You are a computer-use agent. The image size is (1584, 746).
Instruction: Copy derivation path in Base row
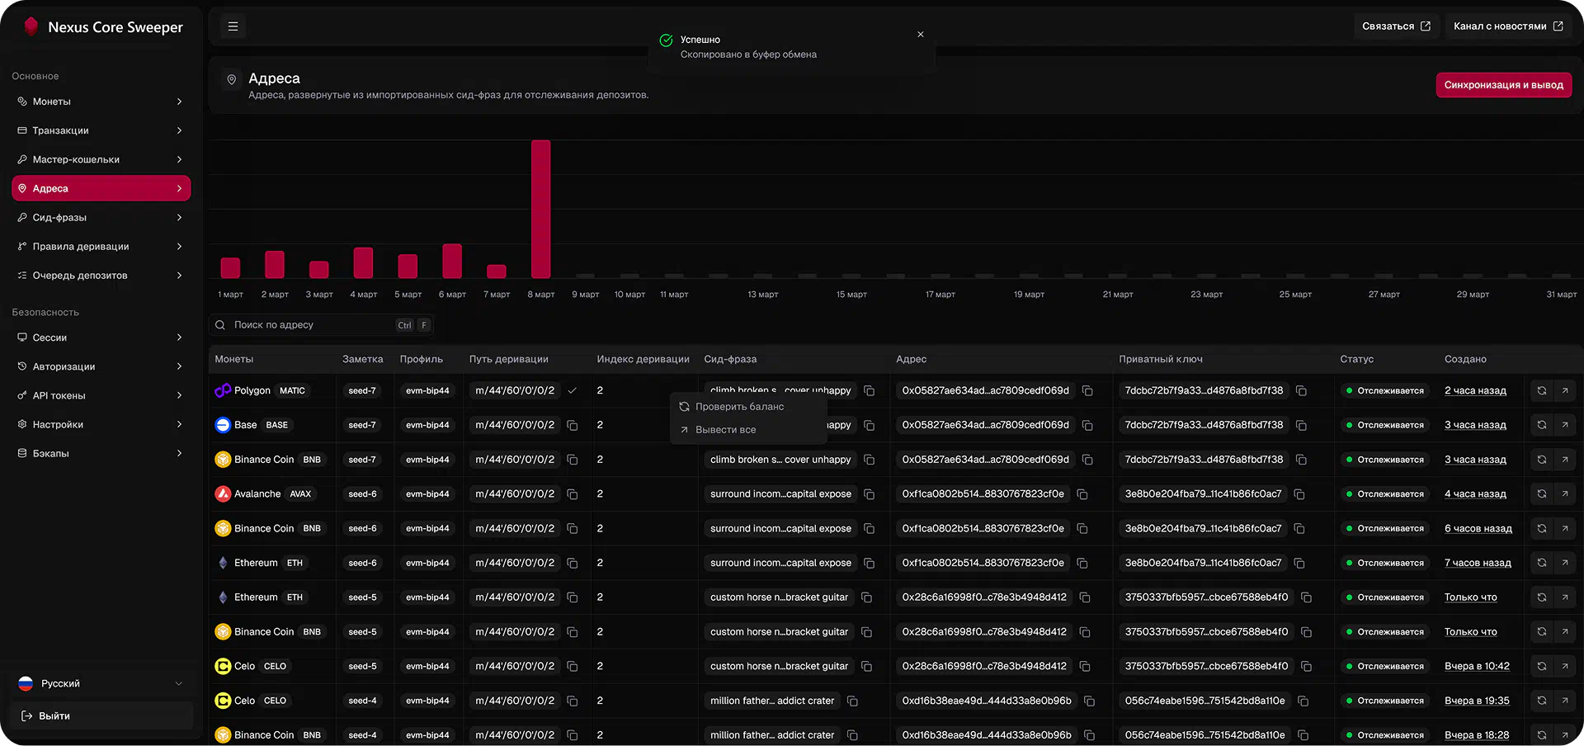tap(572, 425)
